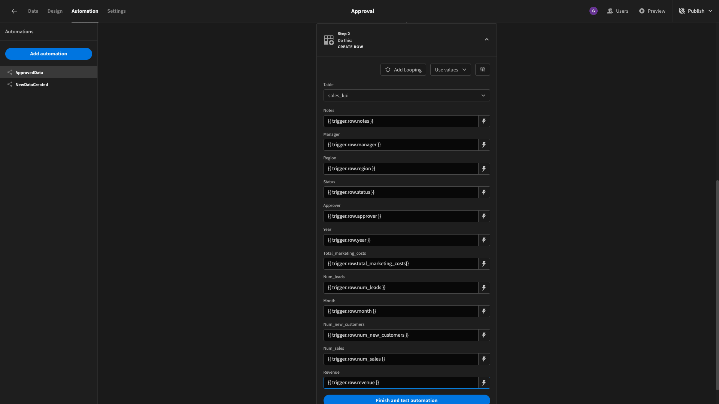
Task: Click Finish and test automation
Action: click(406, 400)
